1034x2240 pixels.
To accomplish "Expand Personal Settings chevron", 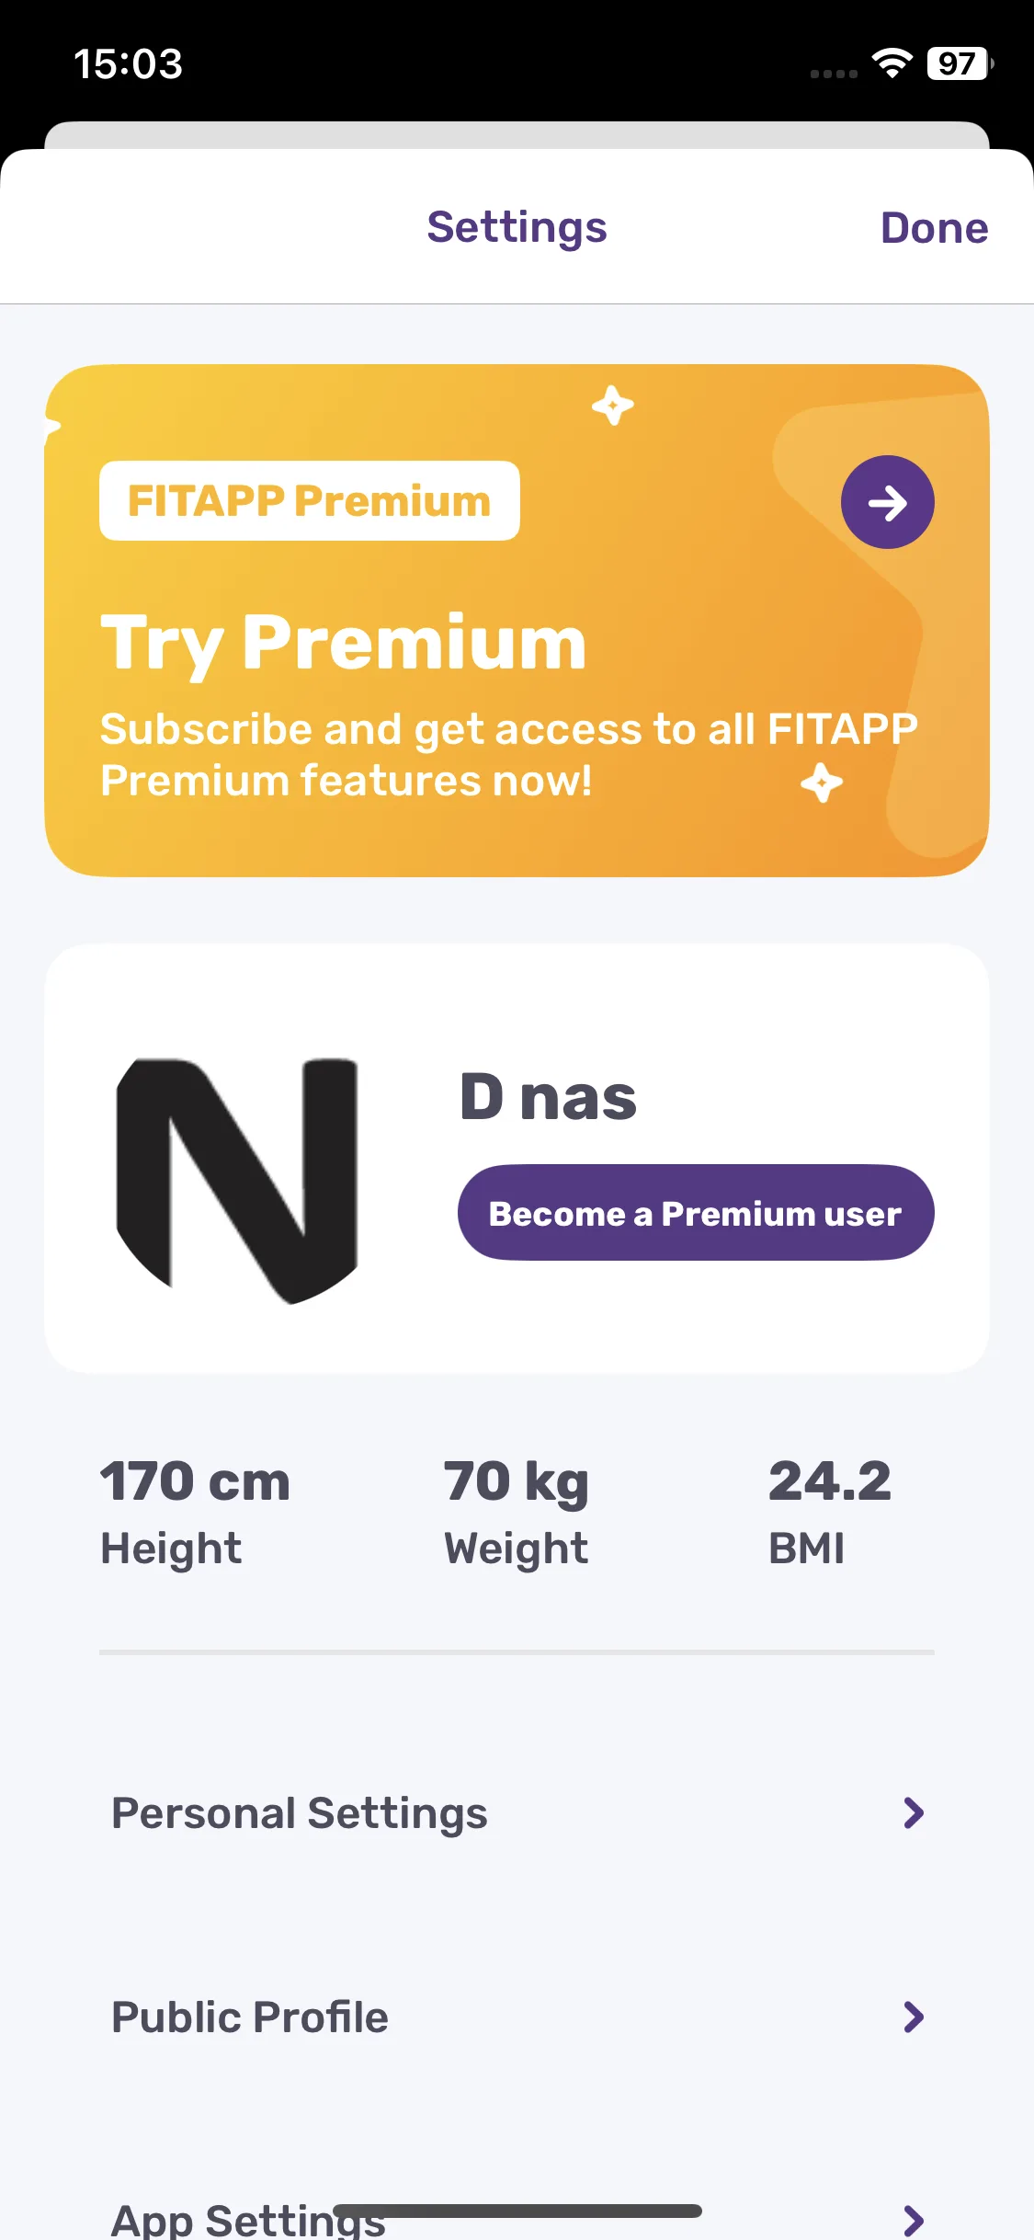I will click(913, 1813).
